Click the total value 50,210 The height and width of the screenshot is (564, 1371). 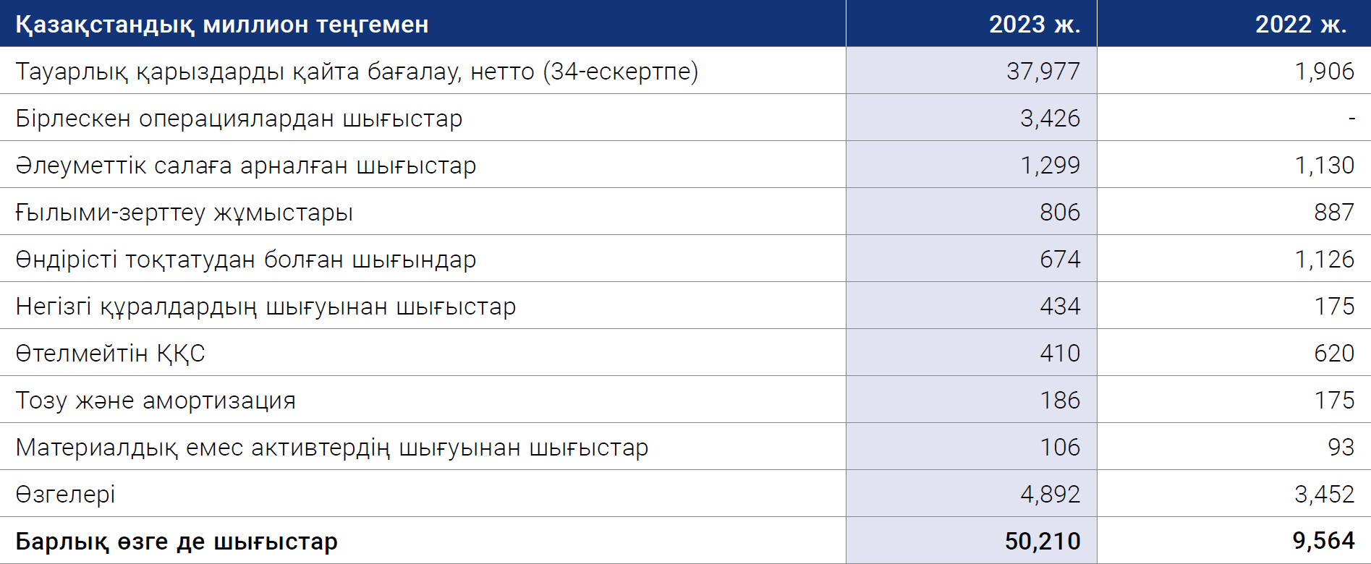tap(1043, 542)
